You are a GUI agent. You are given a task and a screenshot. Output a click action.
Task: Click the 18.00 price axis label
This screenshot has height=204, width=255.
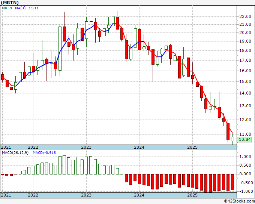[245, 50]
